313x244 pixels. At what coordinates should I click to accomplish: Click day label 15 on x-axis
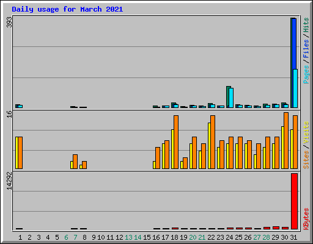click(x=147, y=237)
